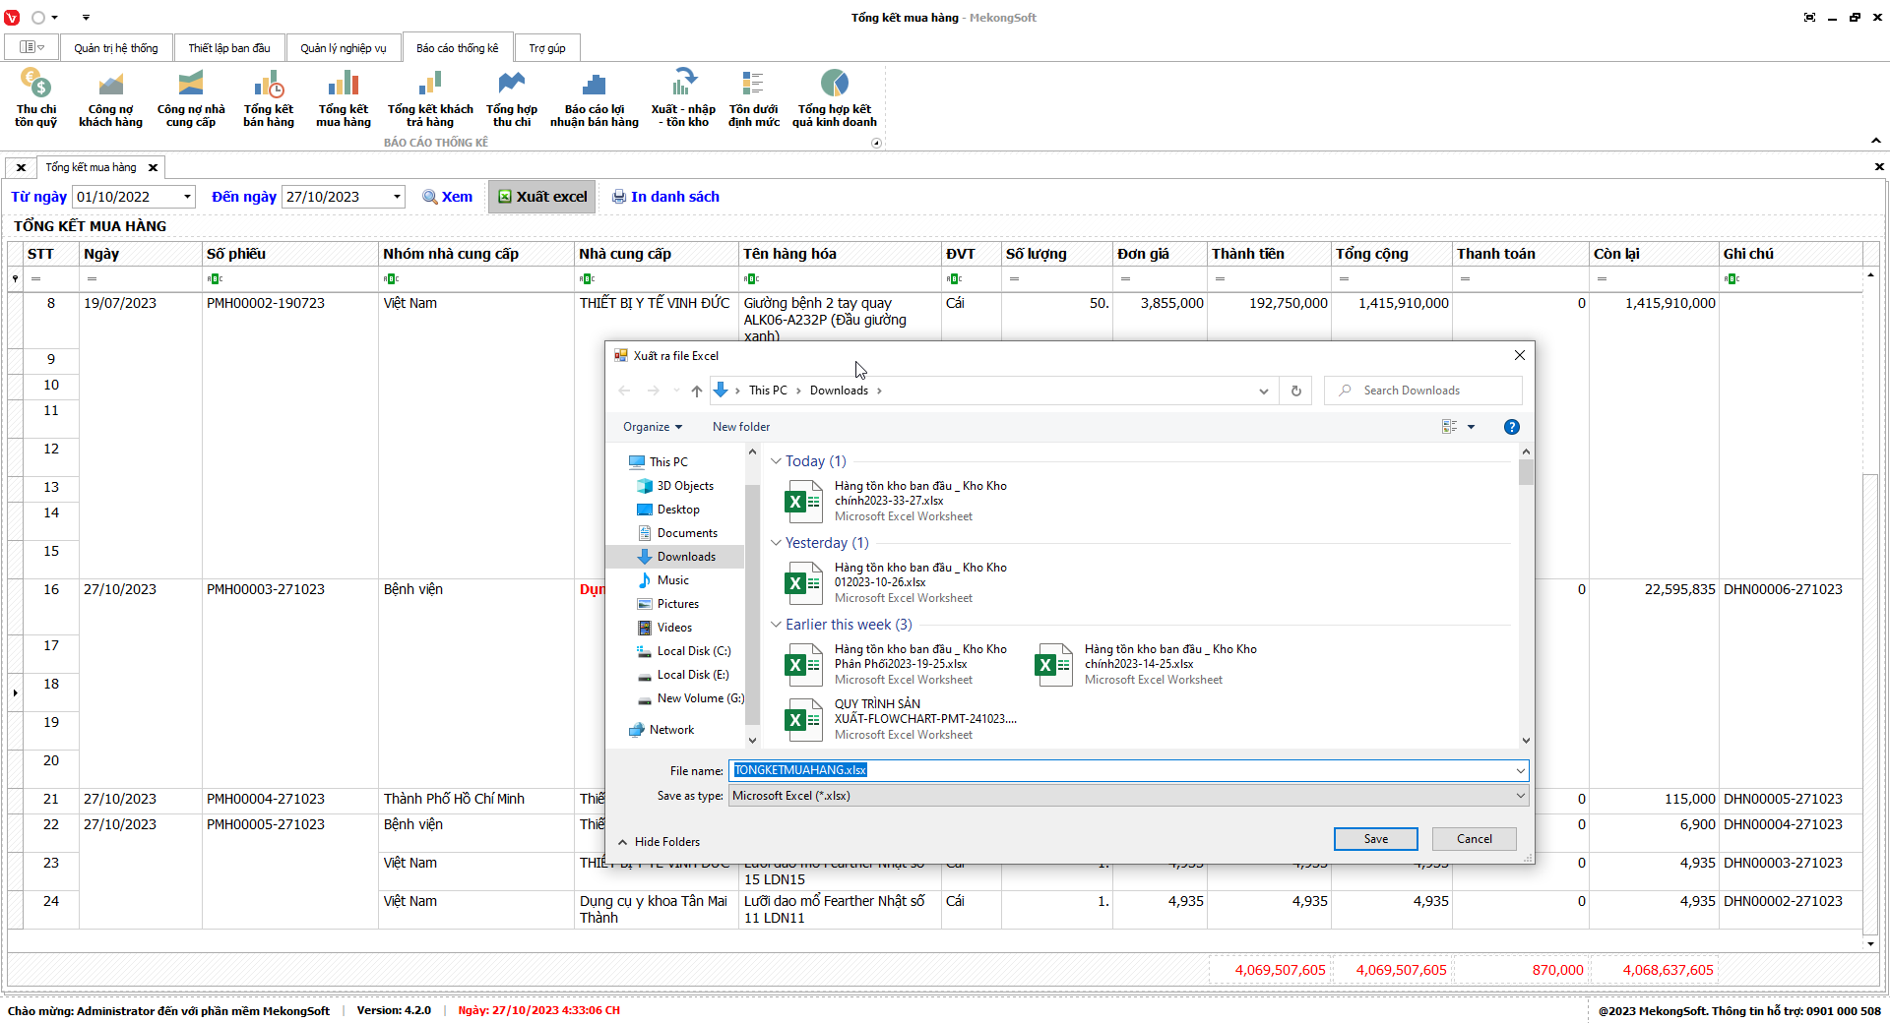Open the help icon in the save dialog
The image size is (1890, 1023).
(x=1511, y=427)
